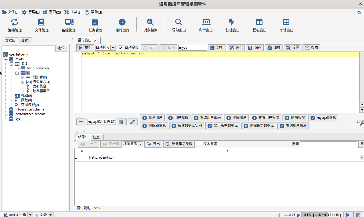Viewport: 364px width, 217px height.
Task: Toggle the 自动提交 auto-commit checkbox
Action: [121, 48]
